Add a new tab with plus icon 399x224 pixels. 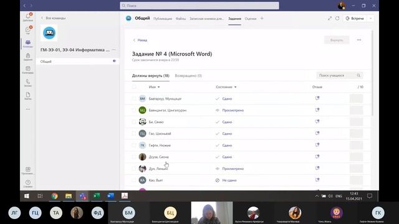pos(262,18)
